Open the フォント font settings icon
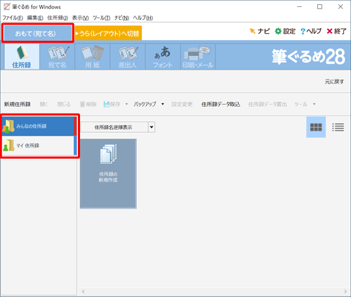This screenshot has width=351, height=297. coord(163,57)
